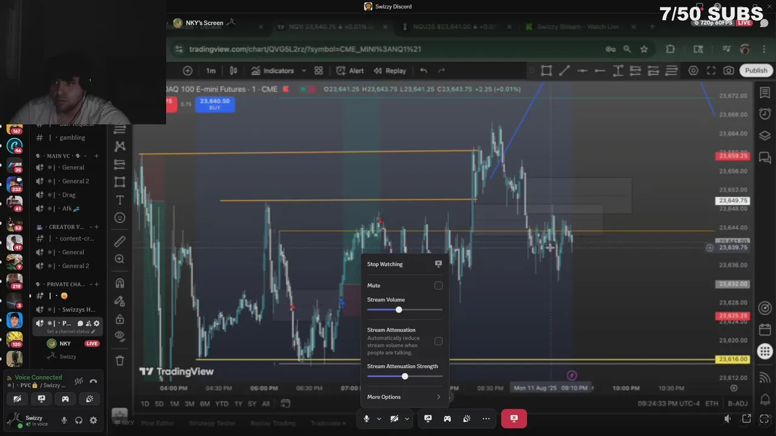Open chart layout grid selector
This screenshot has height=436, width=776.
[318, 71]
